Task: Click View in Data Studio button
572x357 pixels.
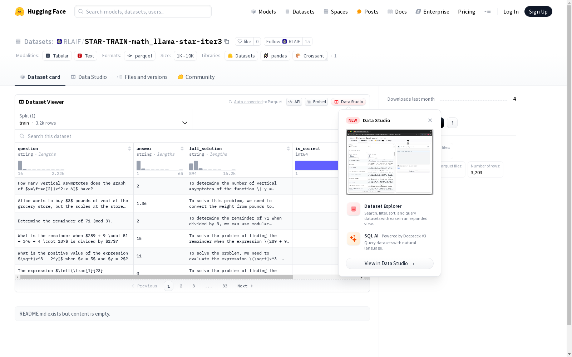Action: [389, 263]
